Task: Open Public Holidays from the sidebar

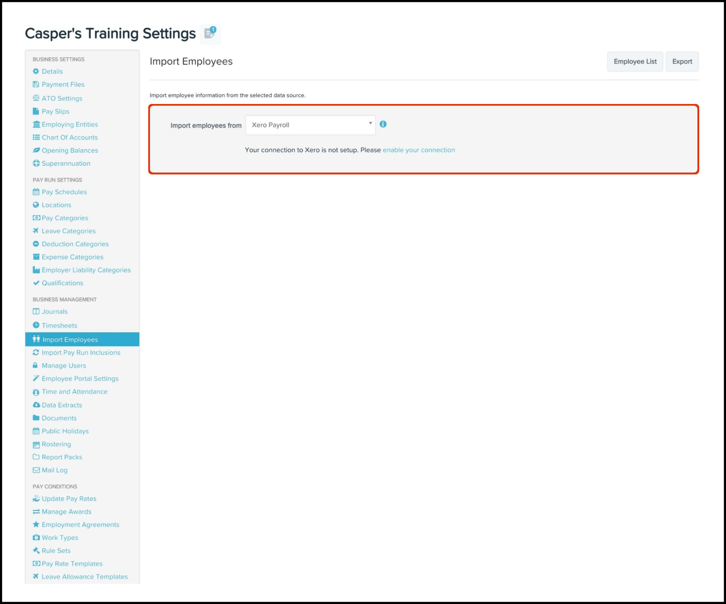Action: coord(65,431)
